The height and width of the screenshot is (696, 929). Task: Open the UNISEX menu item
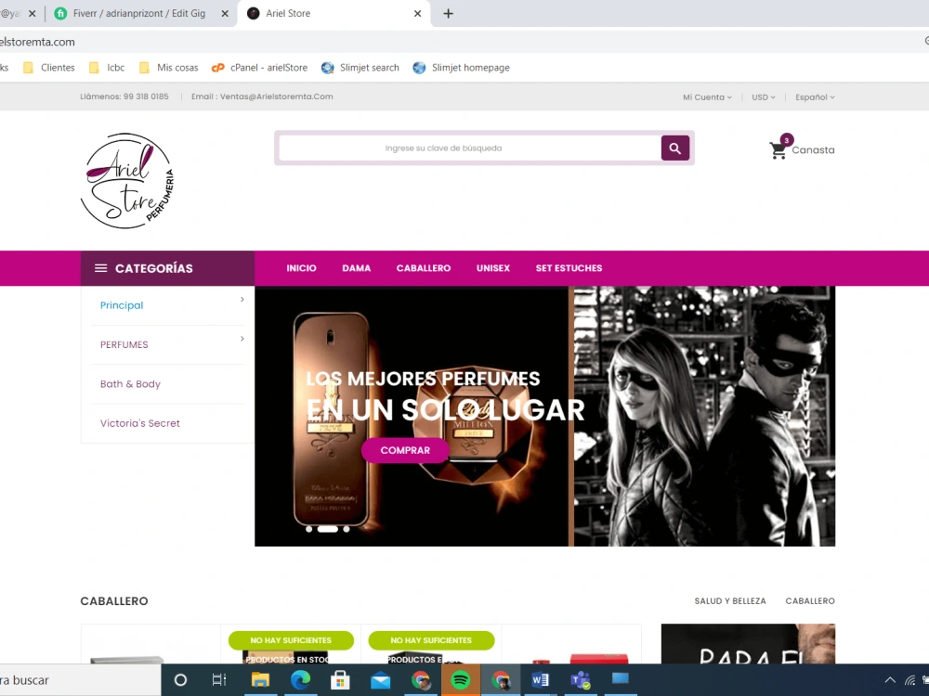coord(493,268)
